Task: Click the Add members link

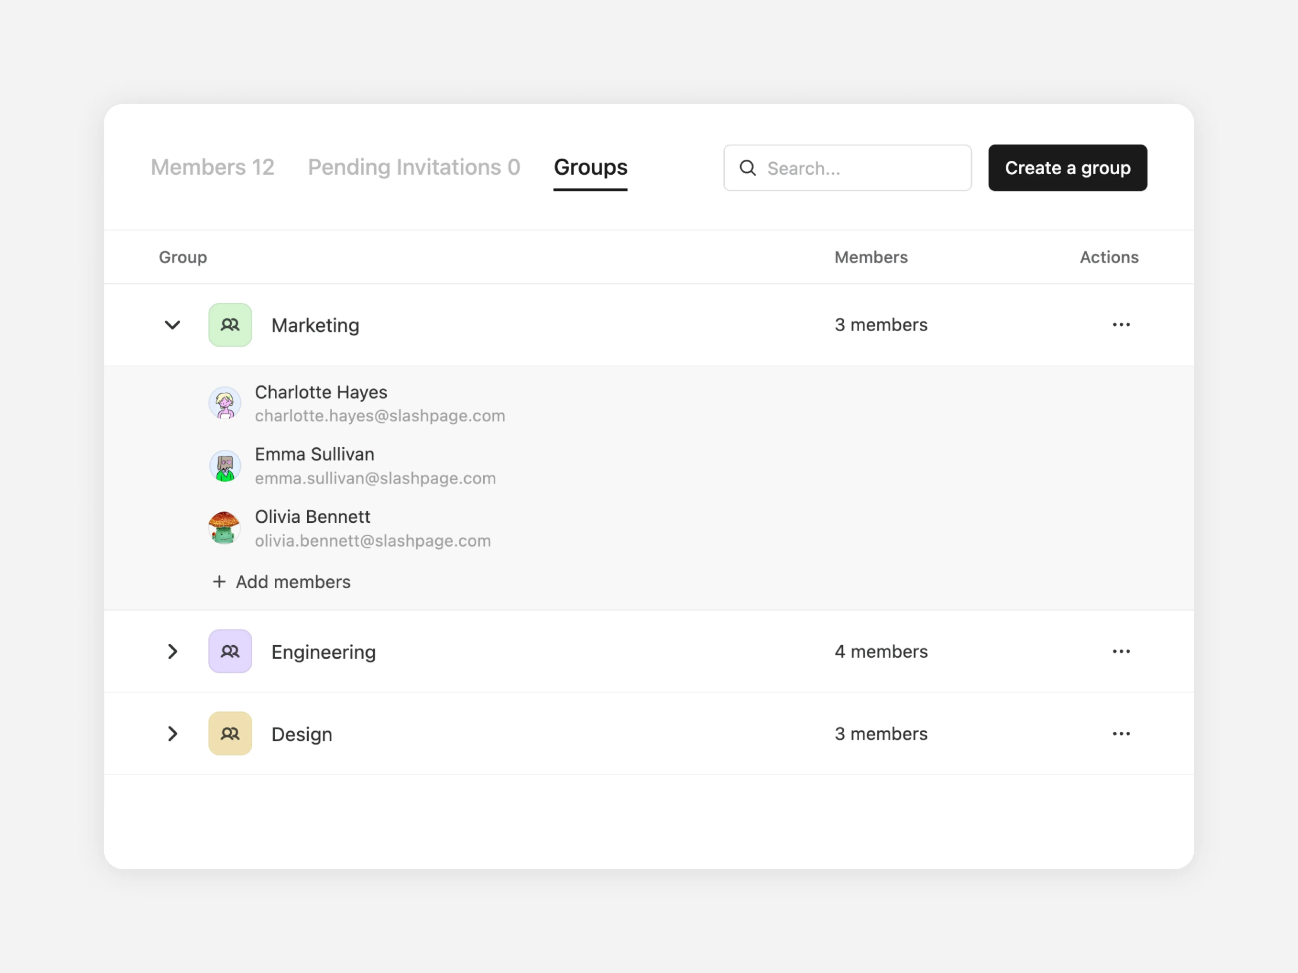Action: coord(293,582)
